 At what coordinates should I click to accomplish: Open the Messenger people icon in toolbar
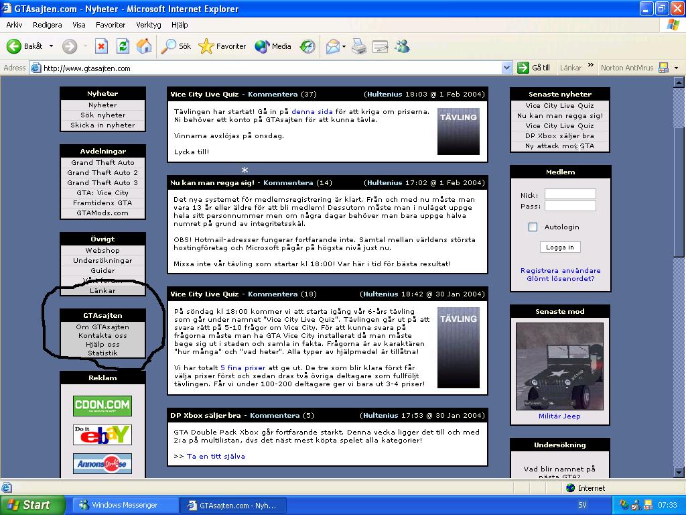402,46
